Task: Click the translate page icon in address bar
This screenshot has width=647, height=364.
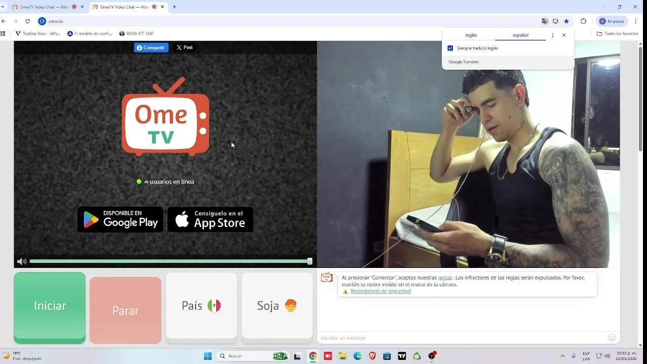Action: (x=544, y=21)
